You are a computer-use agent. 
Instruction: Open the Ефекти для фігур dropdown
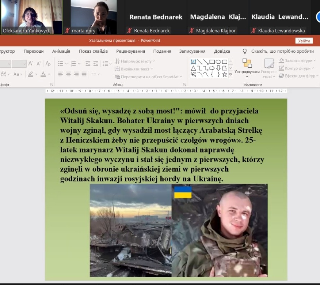[x=298, y=76]
